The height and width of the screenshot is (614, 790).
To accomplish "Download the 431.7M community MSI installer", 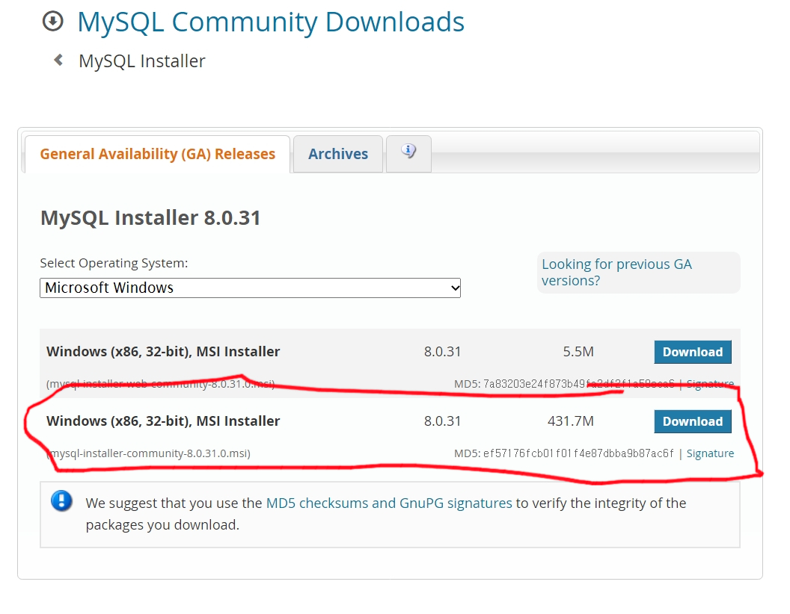I will point(693,421).
